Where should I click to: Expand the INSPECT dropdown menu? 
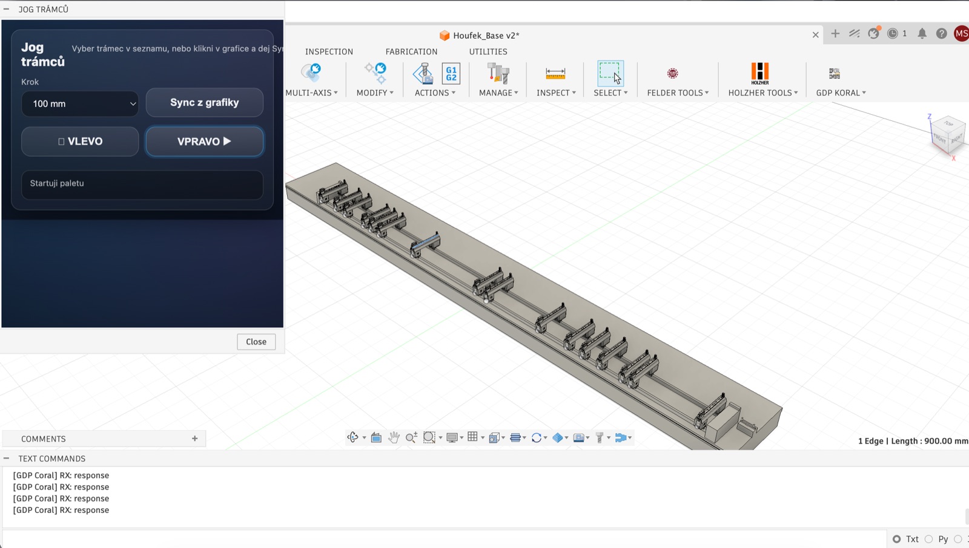point(556,93)
